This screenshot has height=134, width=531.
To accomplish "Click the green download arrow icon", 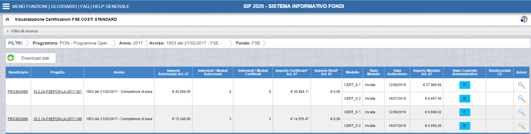I will point(11,58).
